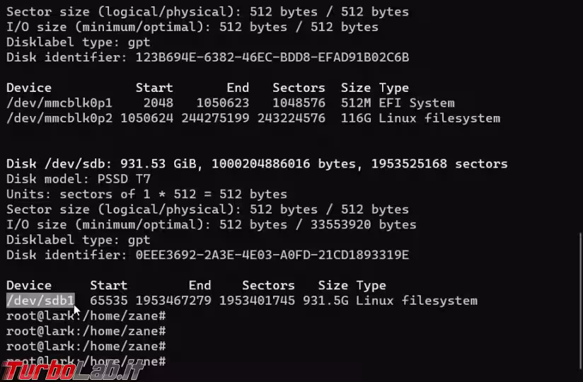Click the 'EFI System' type text

click(417, 103)
